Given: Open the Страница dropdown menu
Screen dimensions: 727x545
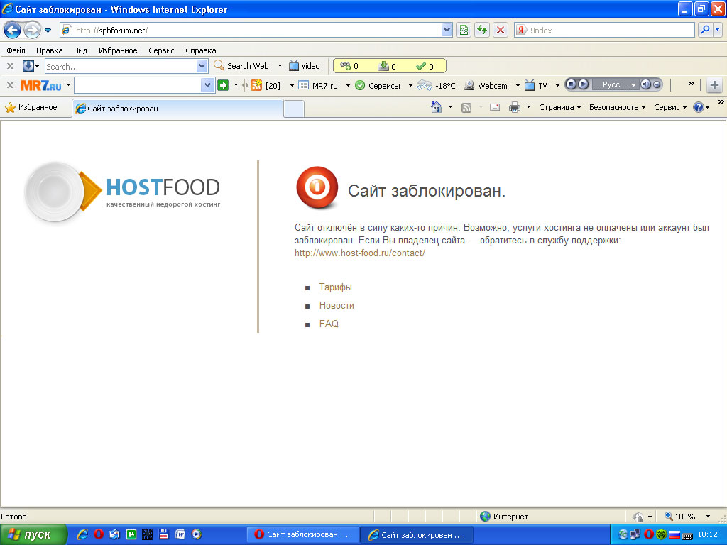Looking at the screenshot, I should pos(559,108).
